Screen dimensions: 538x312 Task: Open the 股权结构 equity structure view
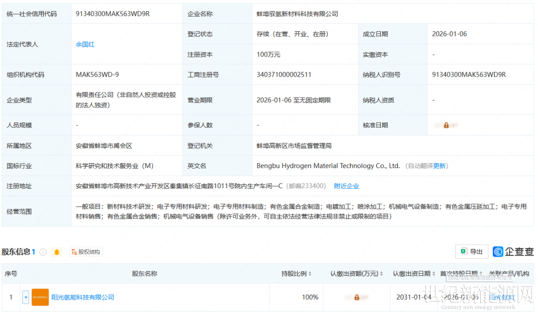coord(86,252)
